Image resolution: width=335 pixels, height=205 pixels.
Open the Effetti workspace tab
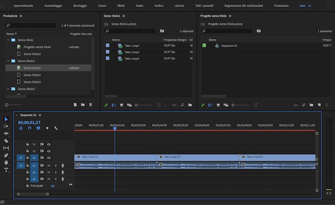pyautogui.click(x=121, y=6)
